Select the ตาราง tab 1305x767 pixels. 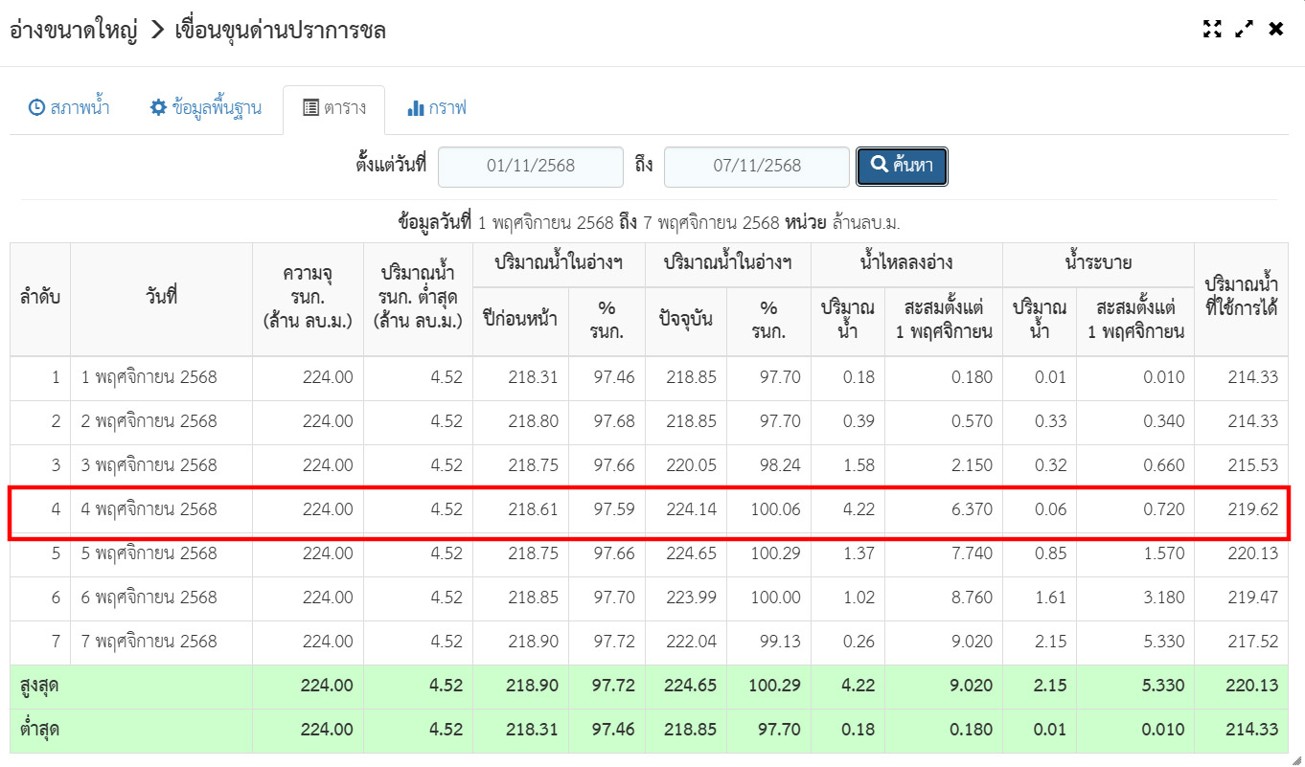pyautogui.click(x=333, y=108)
